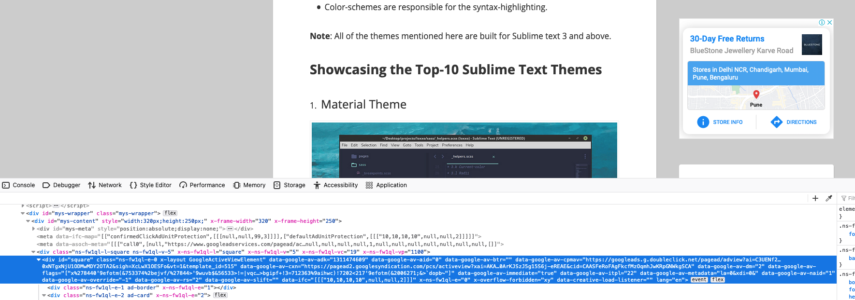Click the blue STORE INFO circle icon
Screen dimensions: 855x300
click(703, 122)
